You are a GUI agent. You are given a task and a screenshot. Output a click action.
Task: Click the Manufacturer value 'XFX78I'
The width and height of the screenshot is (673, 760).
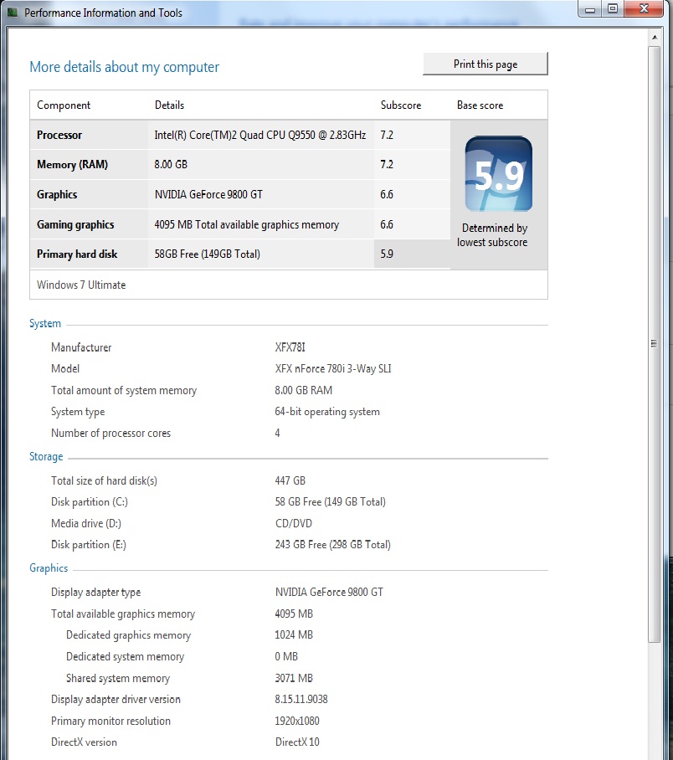[290, 347]
